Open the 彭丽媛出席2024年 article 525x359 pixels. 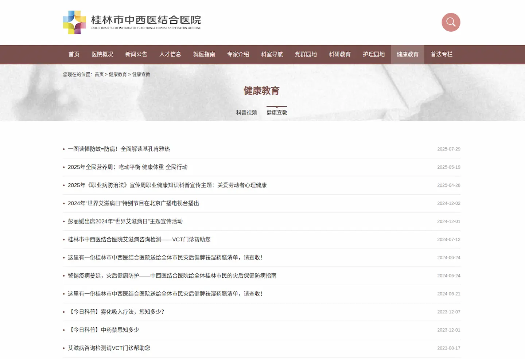(125, 221)
